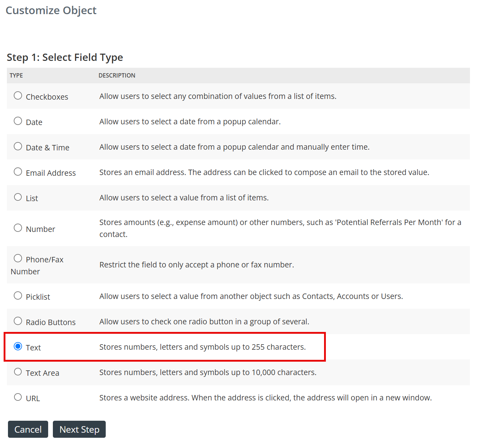Image resolution: width=483 pixels, height=445 pixels.
Task: Select the Phone/Fax Number radio button
Action: 18,258
